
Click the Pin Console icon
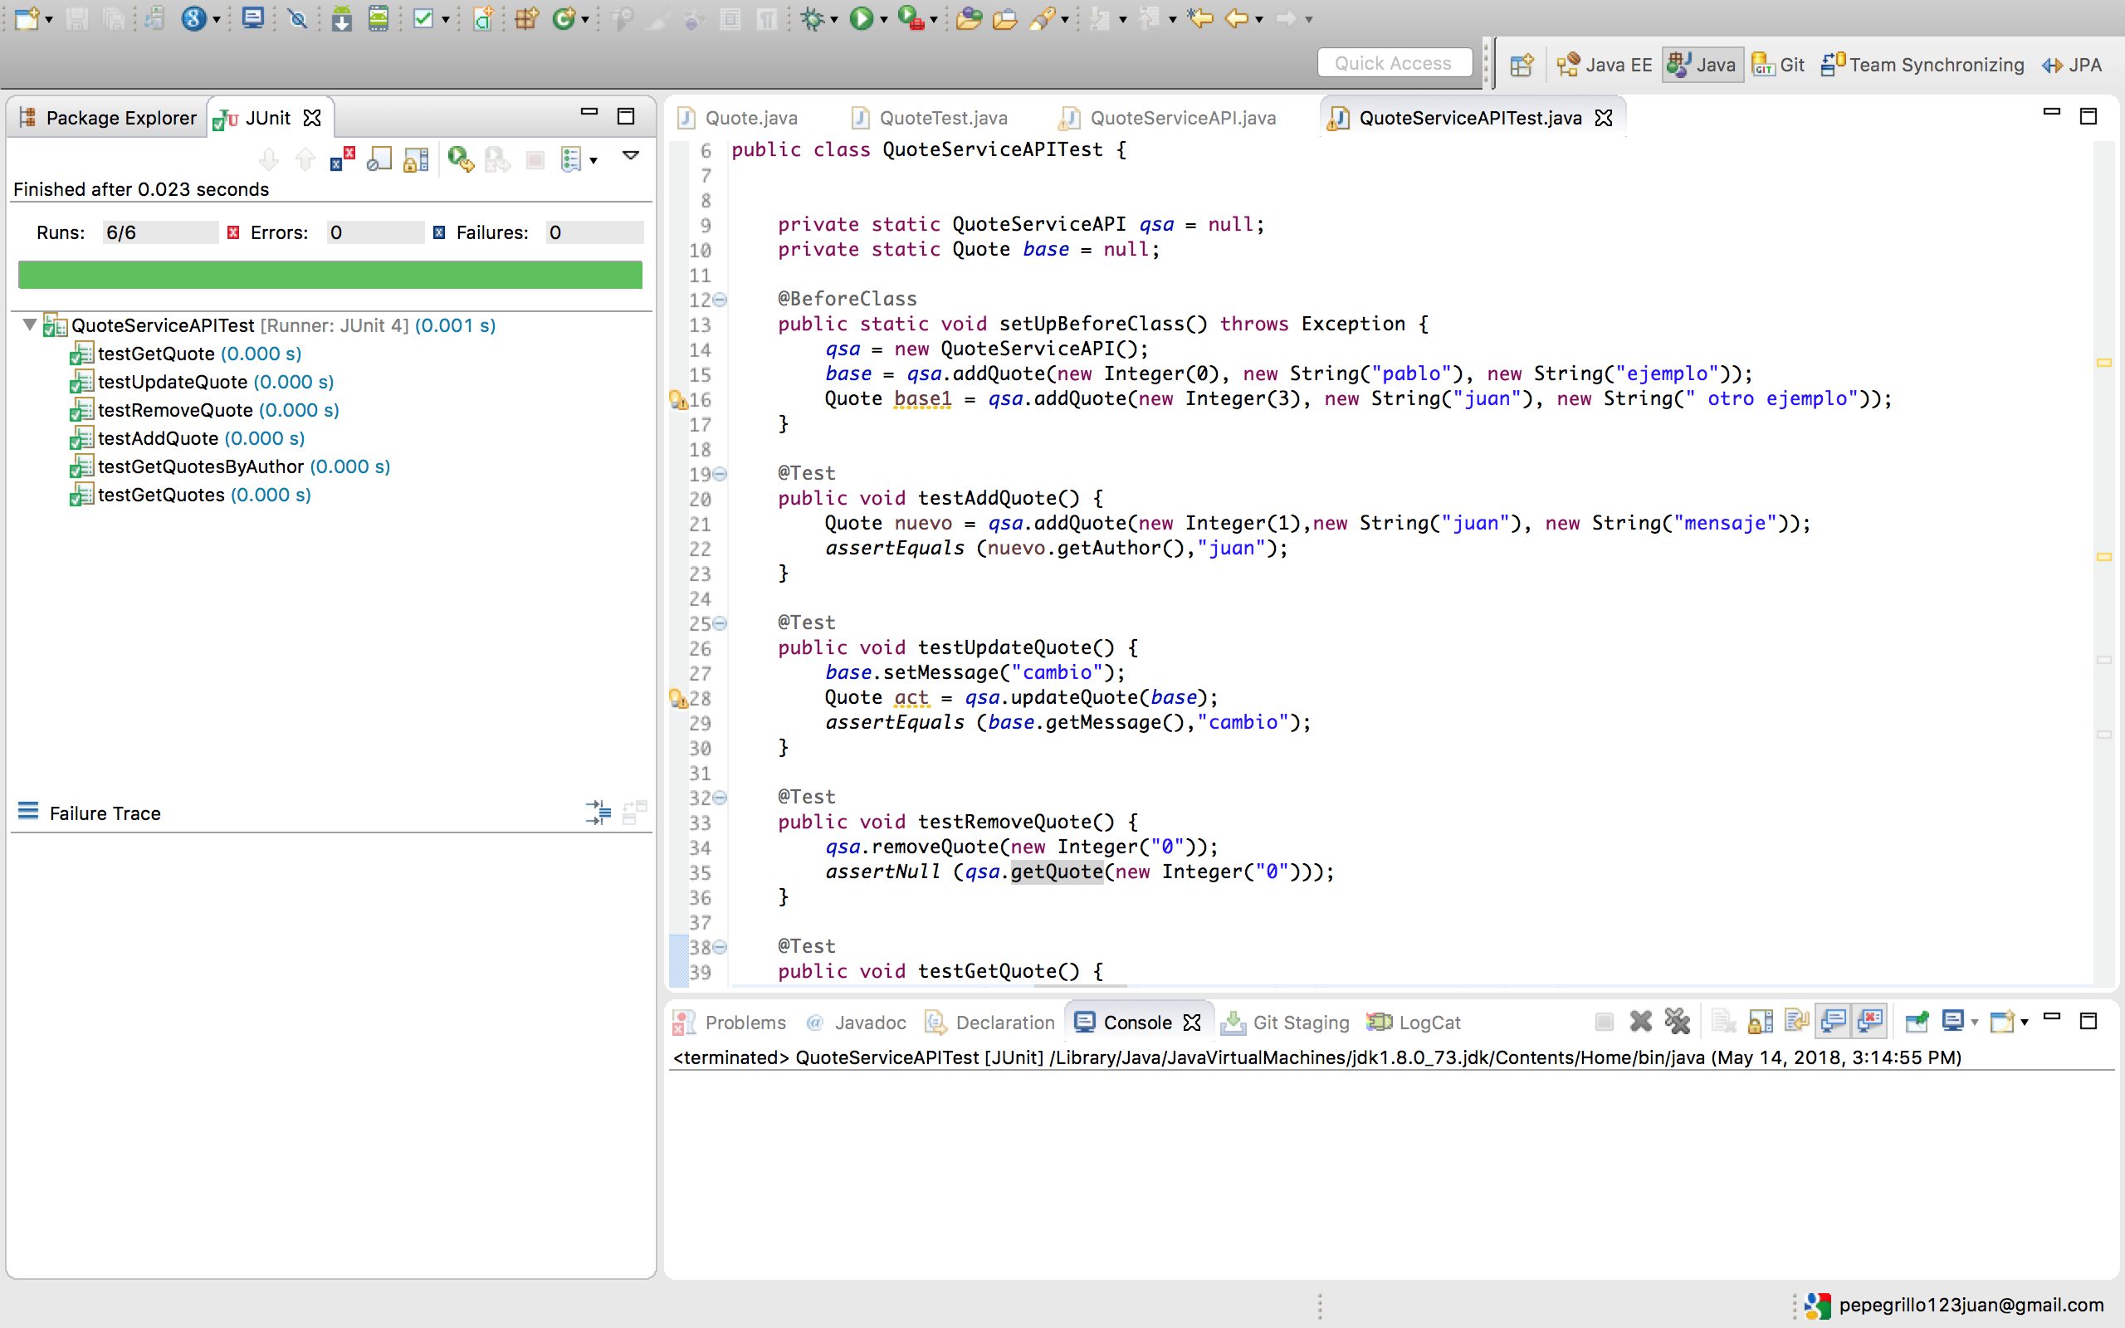click(1916, 1022)
